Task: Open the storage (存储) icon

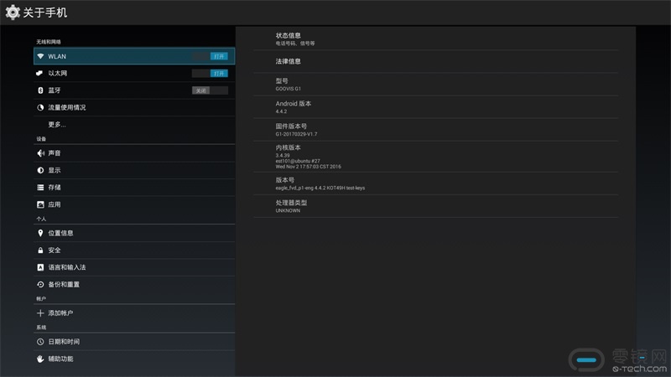Action: pos(40,188)
